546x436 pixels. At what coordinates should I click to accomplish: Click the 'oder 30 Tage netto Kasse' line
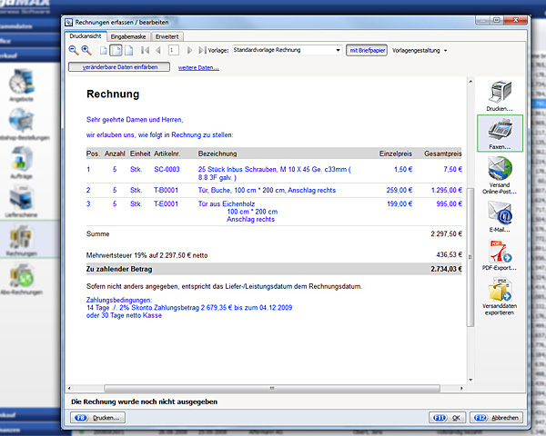[124, 315]
